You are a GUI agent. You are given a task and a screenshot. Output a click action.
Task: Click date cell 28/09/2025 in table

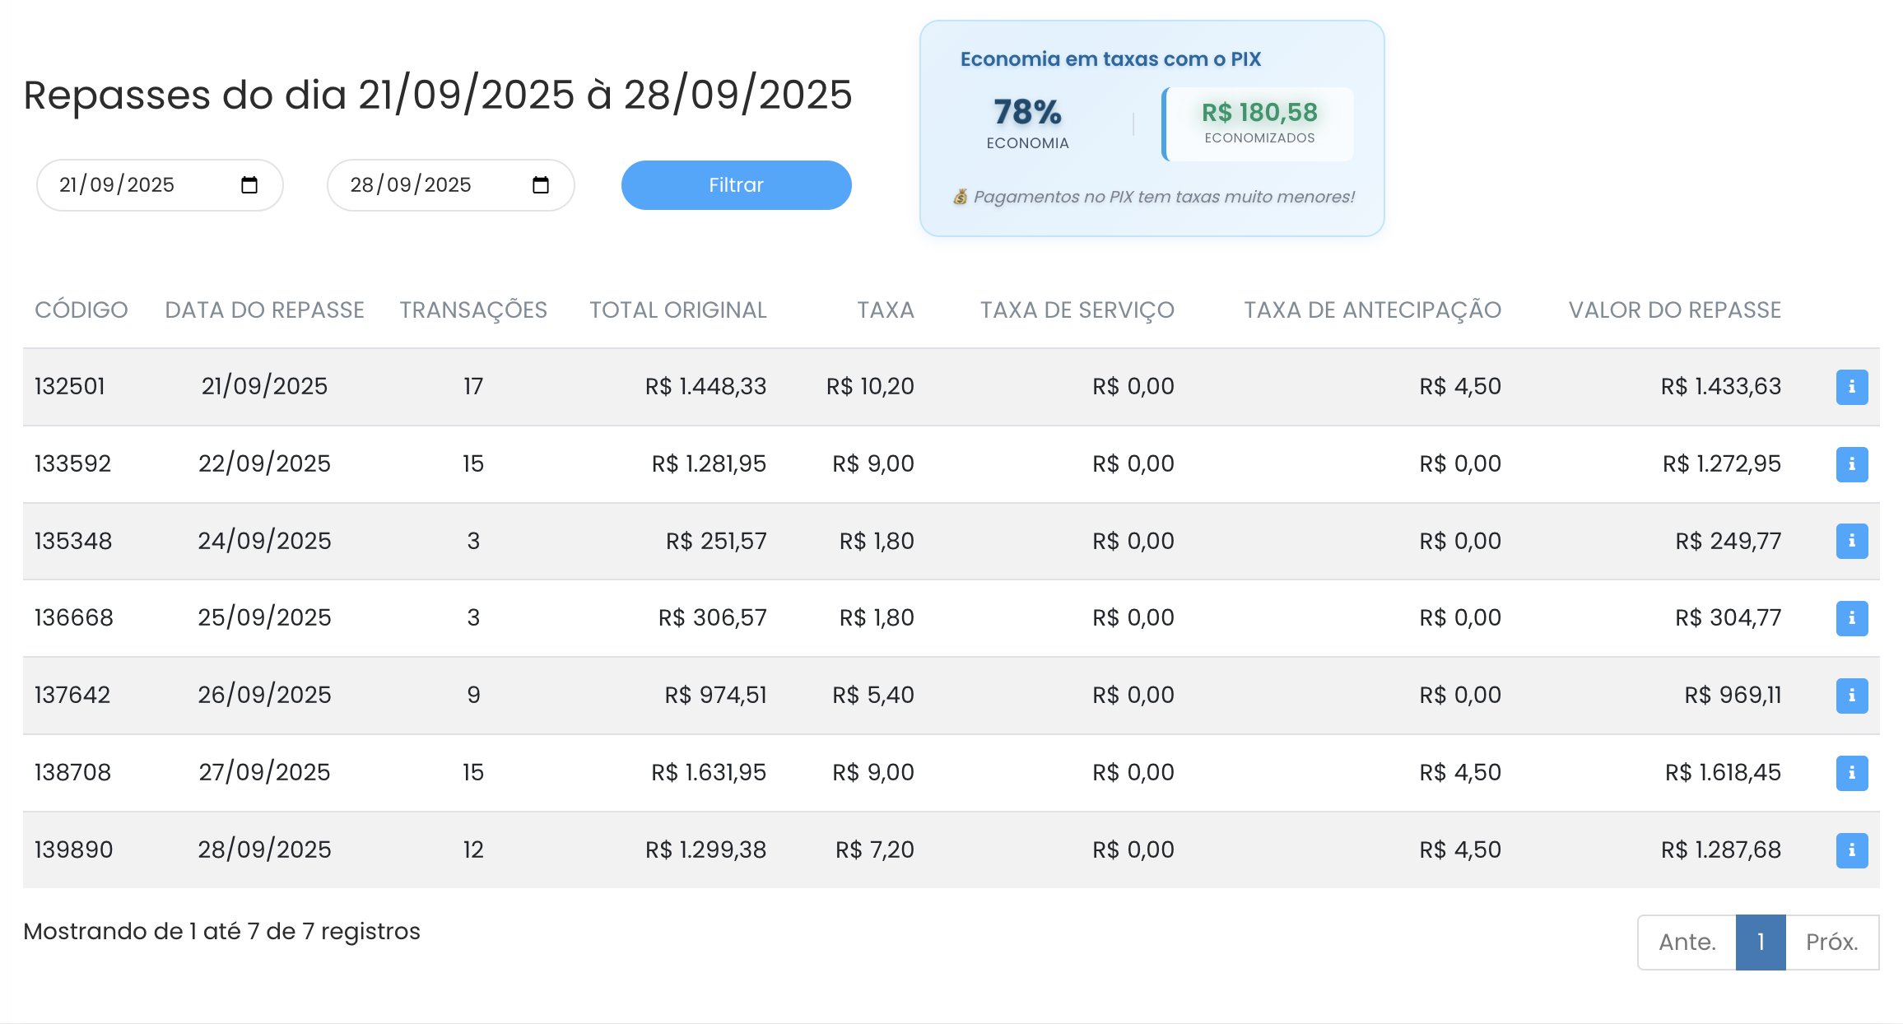264,849
